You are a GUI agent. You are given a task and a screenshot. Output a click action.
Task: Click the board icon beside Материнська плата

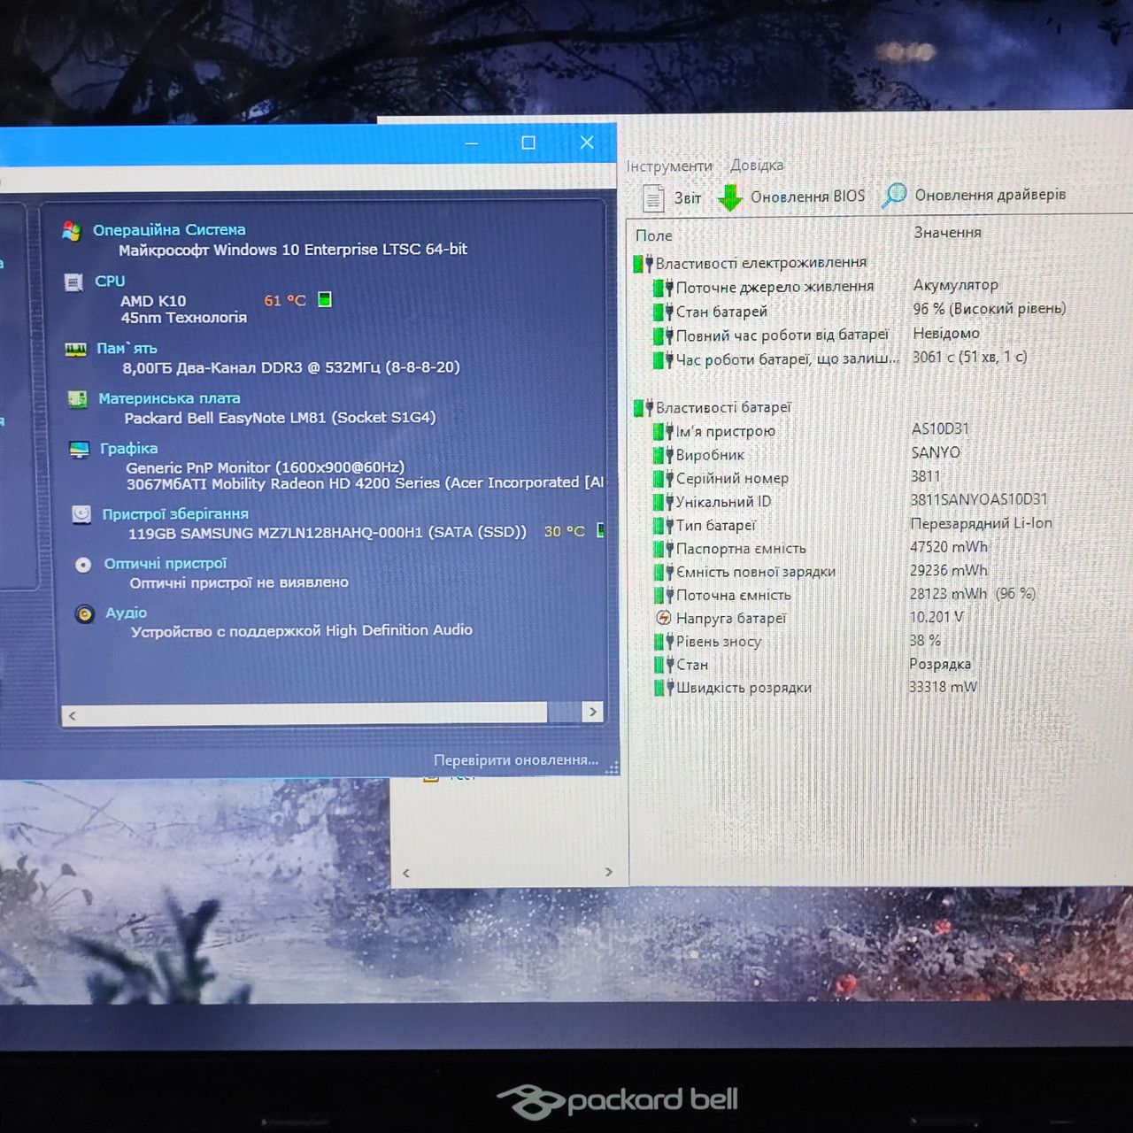click(x=78, y=399)
